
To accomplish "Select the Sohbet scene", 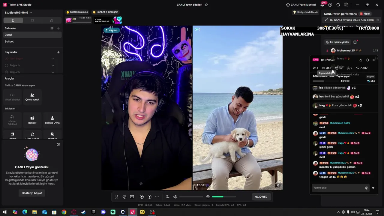I will [x=32, y=42].
